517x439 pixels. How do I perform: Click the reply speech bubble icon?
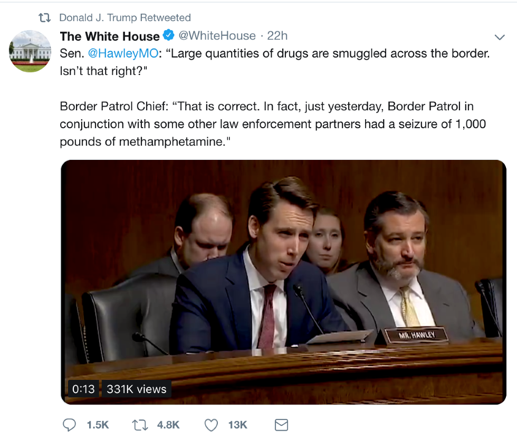(70, 425)
